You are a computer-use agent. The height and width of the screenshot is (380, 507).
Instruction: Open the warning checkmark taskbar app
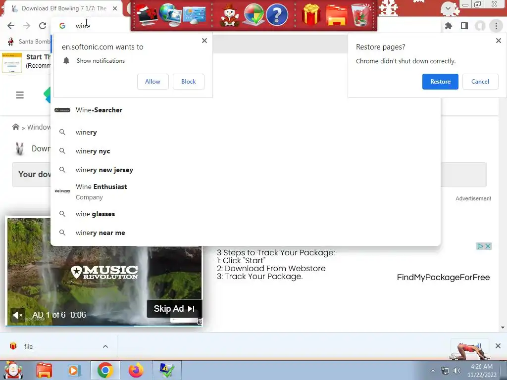point(167,370)
